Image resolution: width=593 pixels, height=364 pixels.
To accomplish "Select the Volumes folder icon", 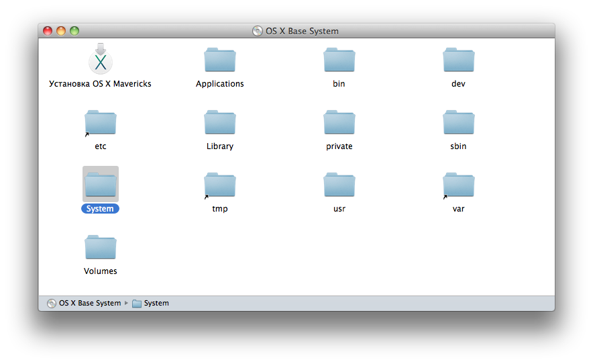I will [x=100, y=247].
